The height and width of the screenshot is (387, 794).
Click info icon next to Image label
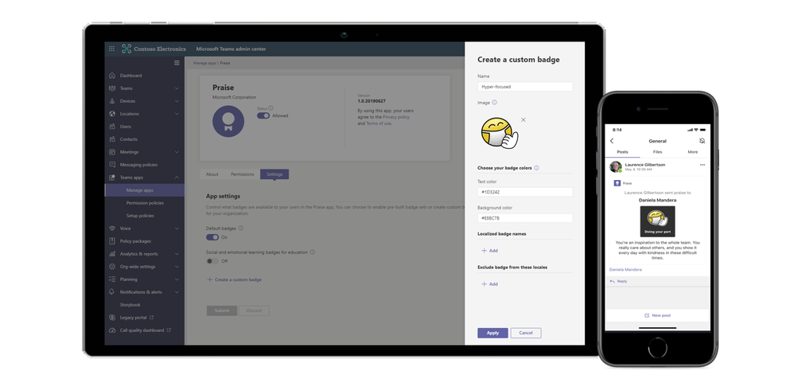[494, 102]
